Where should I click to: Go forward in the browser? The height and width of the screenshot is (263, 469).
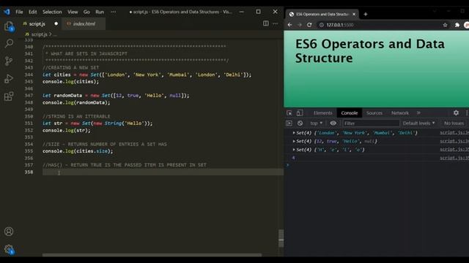300,25
